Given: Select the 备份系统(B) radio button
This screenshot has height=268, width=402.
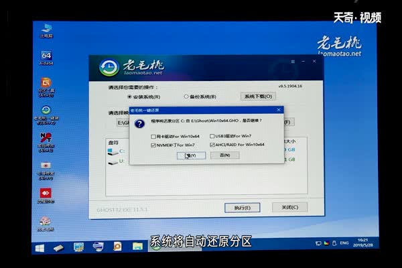Looking at the screenshot, I should 186,96.
